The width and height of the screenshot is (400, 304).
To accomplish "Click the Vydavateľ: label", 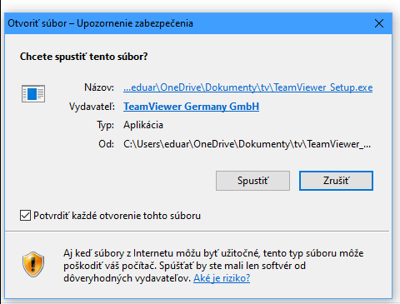I will point(92,107).
